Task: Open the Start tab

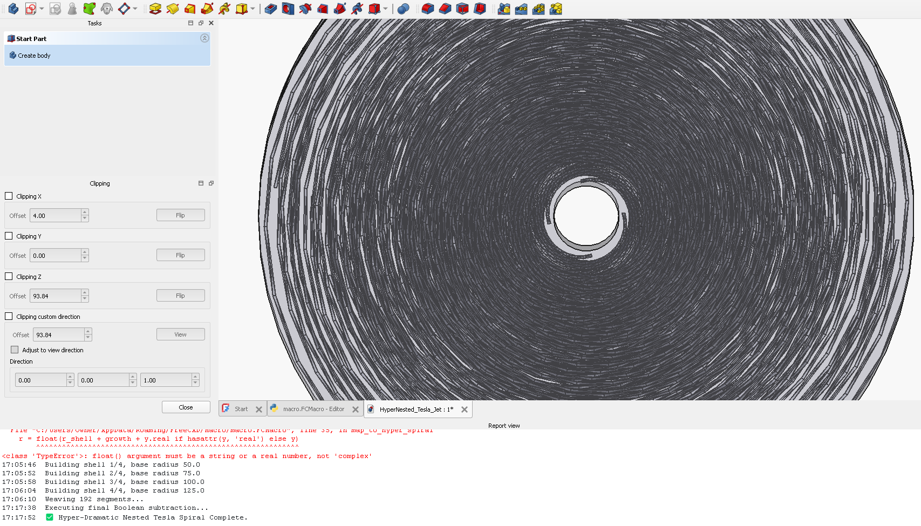Action: pos(241,409)
